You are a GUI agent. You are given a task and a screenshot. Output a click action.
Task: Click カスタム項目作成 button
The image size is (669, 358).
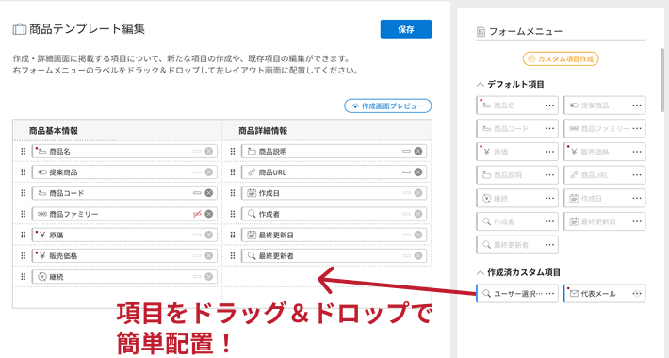(x=561, y=59)
